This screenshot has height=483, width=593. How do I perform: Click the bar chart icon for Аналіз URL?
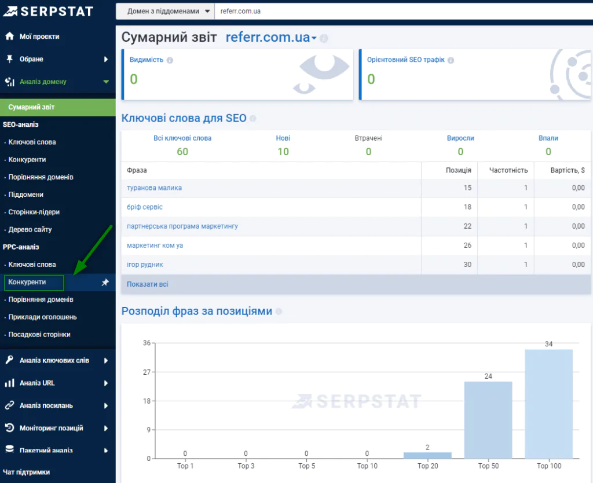click(9, 383)
